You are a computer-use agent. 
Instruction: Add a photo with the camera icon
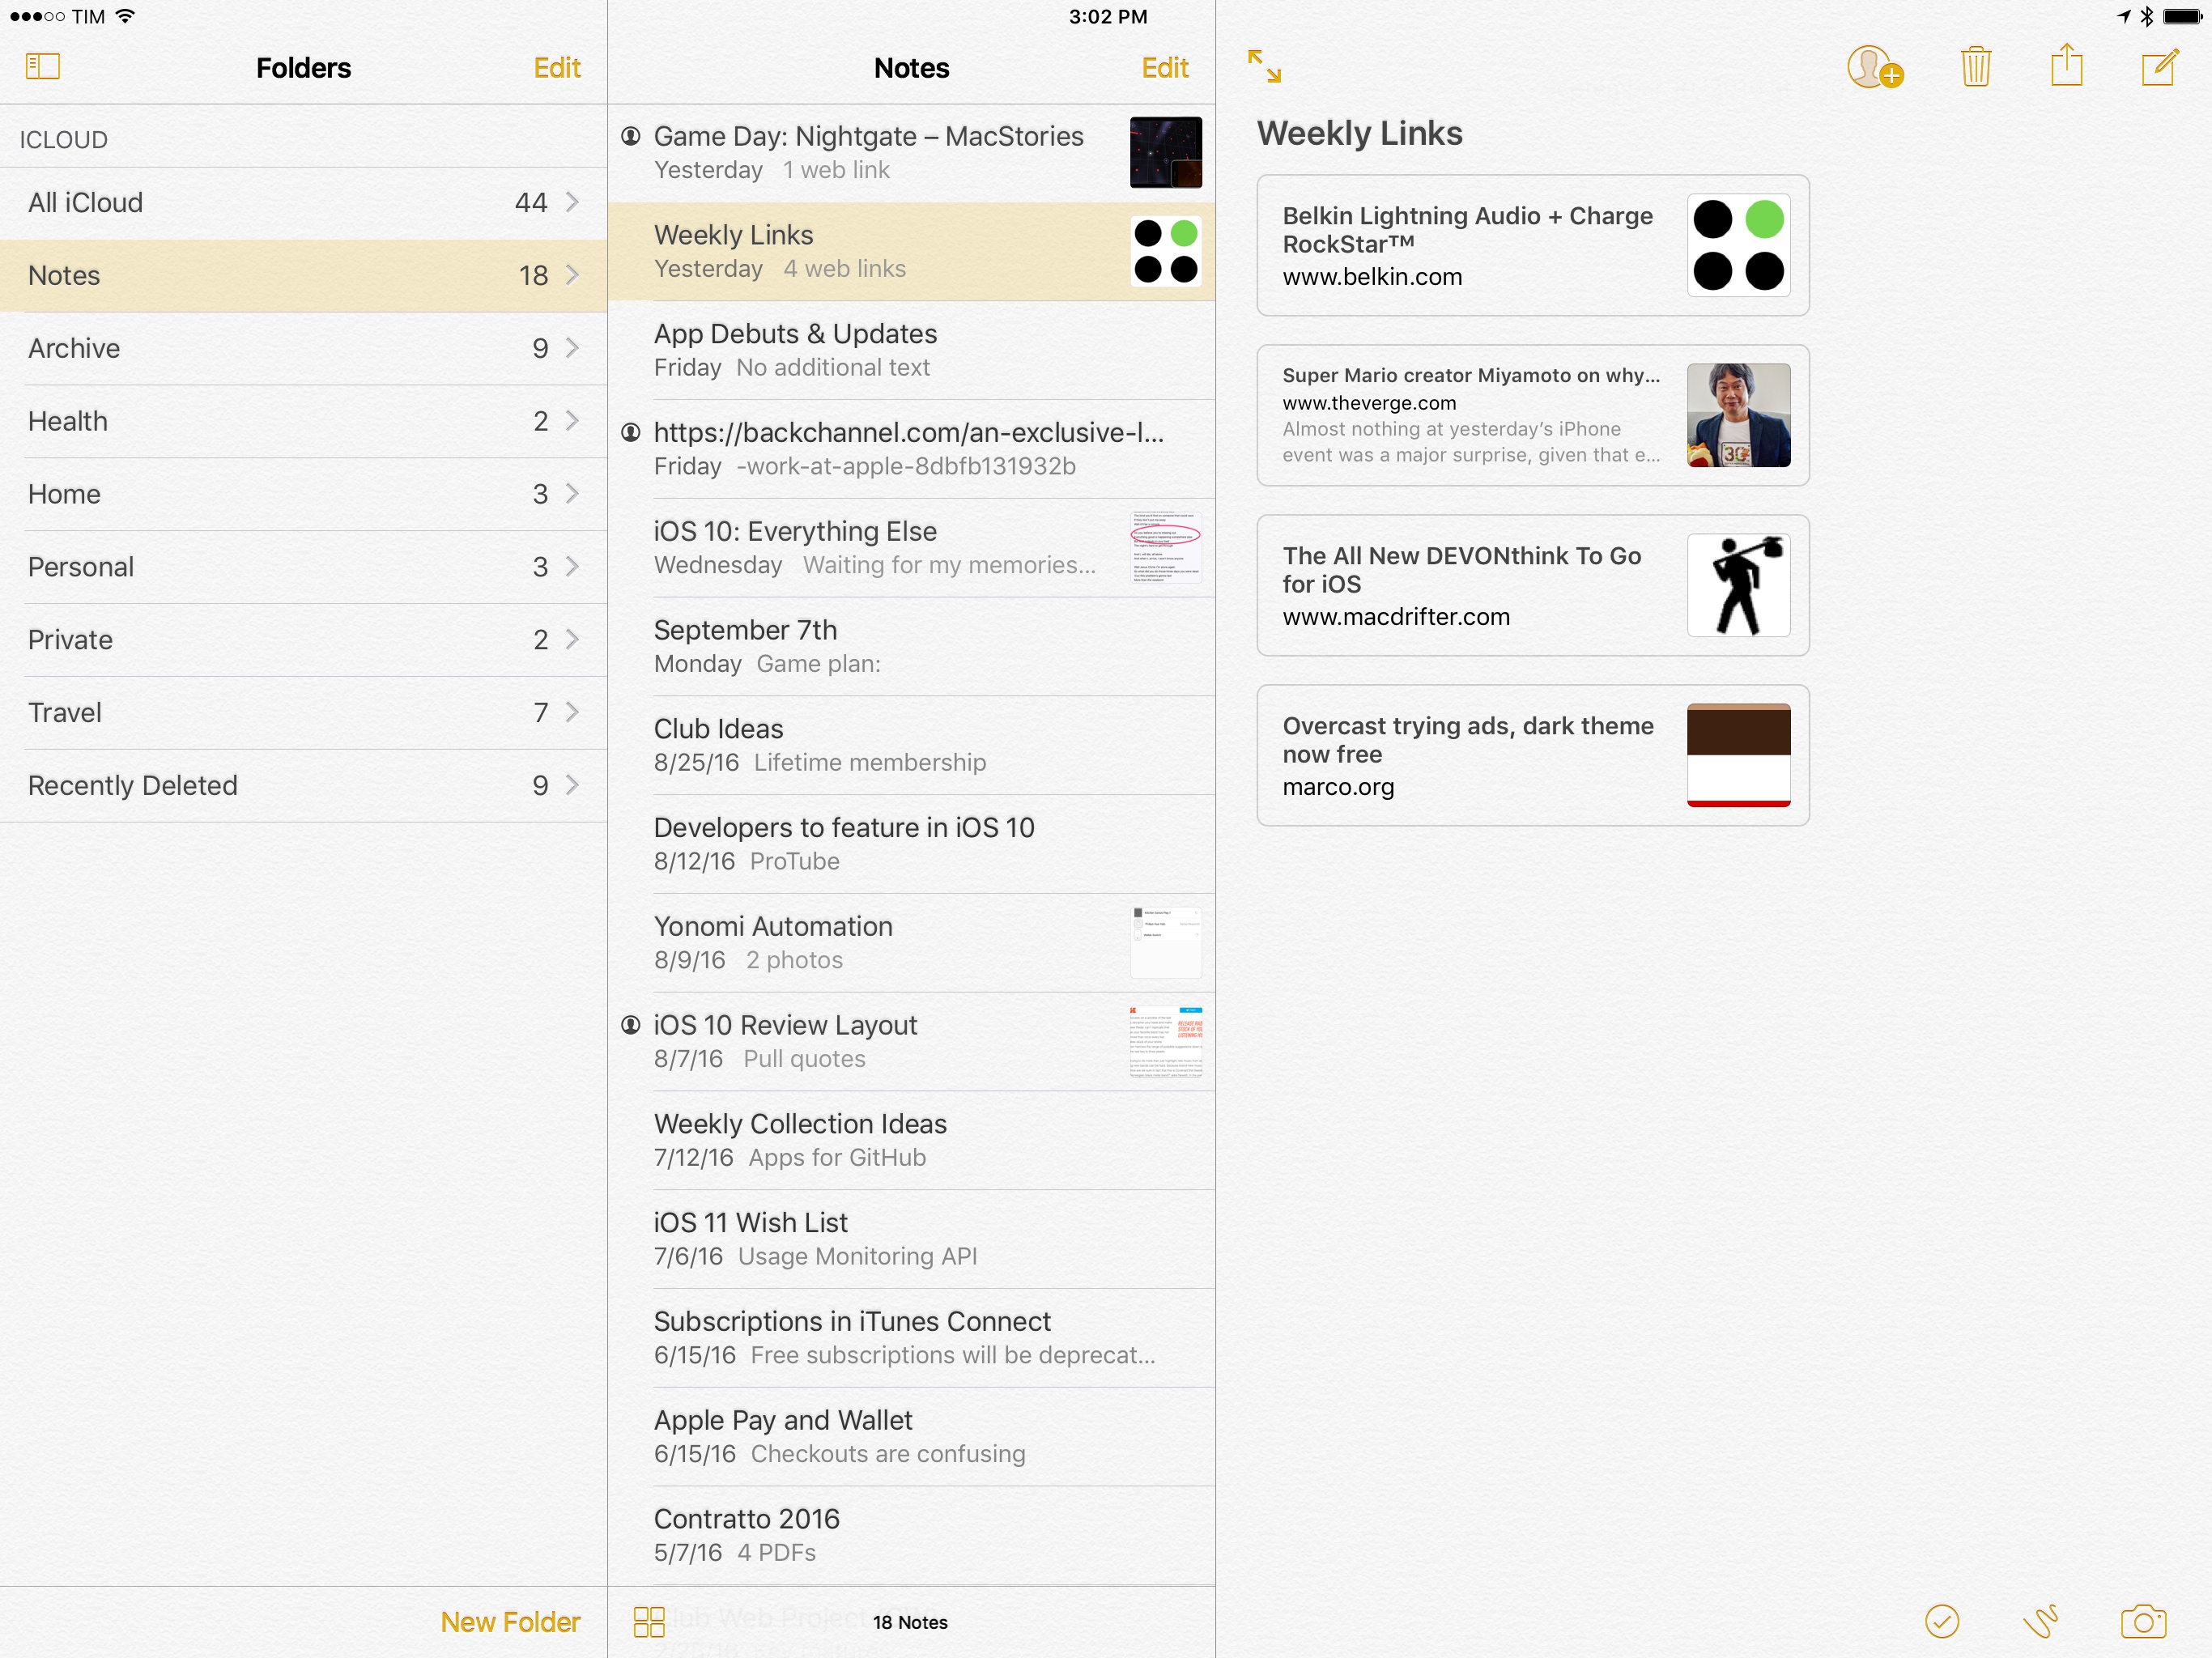pos(2143,1621)
